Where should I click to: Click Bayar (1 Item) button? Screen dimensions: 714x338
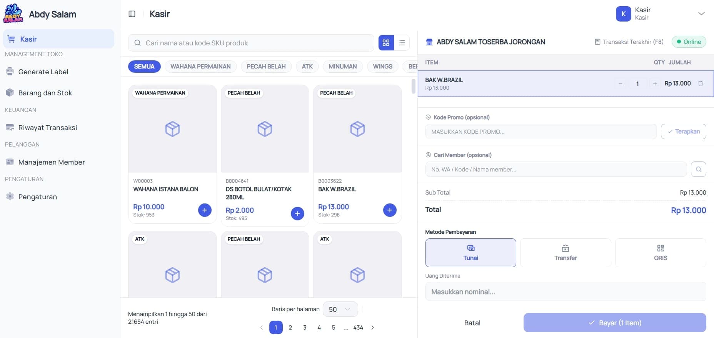[x=615, y=323]
